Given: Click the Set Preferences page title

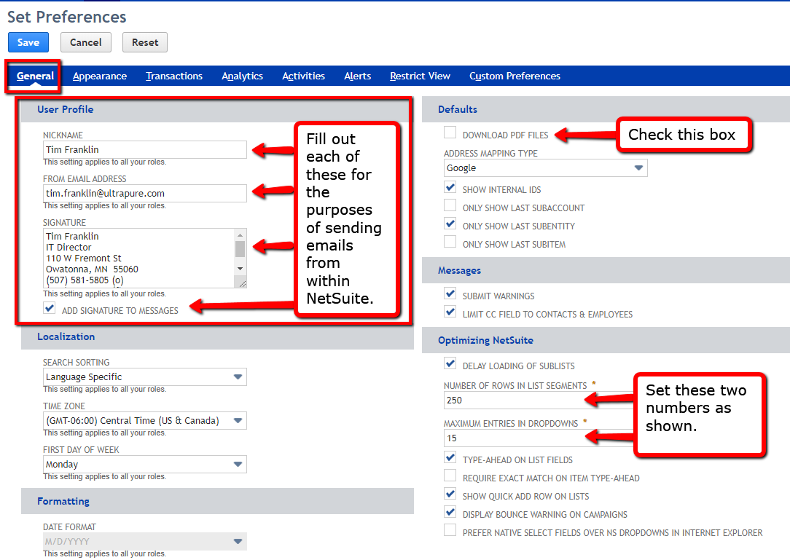Looking at the screenshot, I should (x=66, y=17).
